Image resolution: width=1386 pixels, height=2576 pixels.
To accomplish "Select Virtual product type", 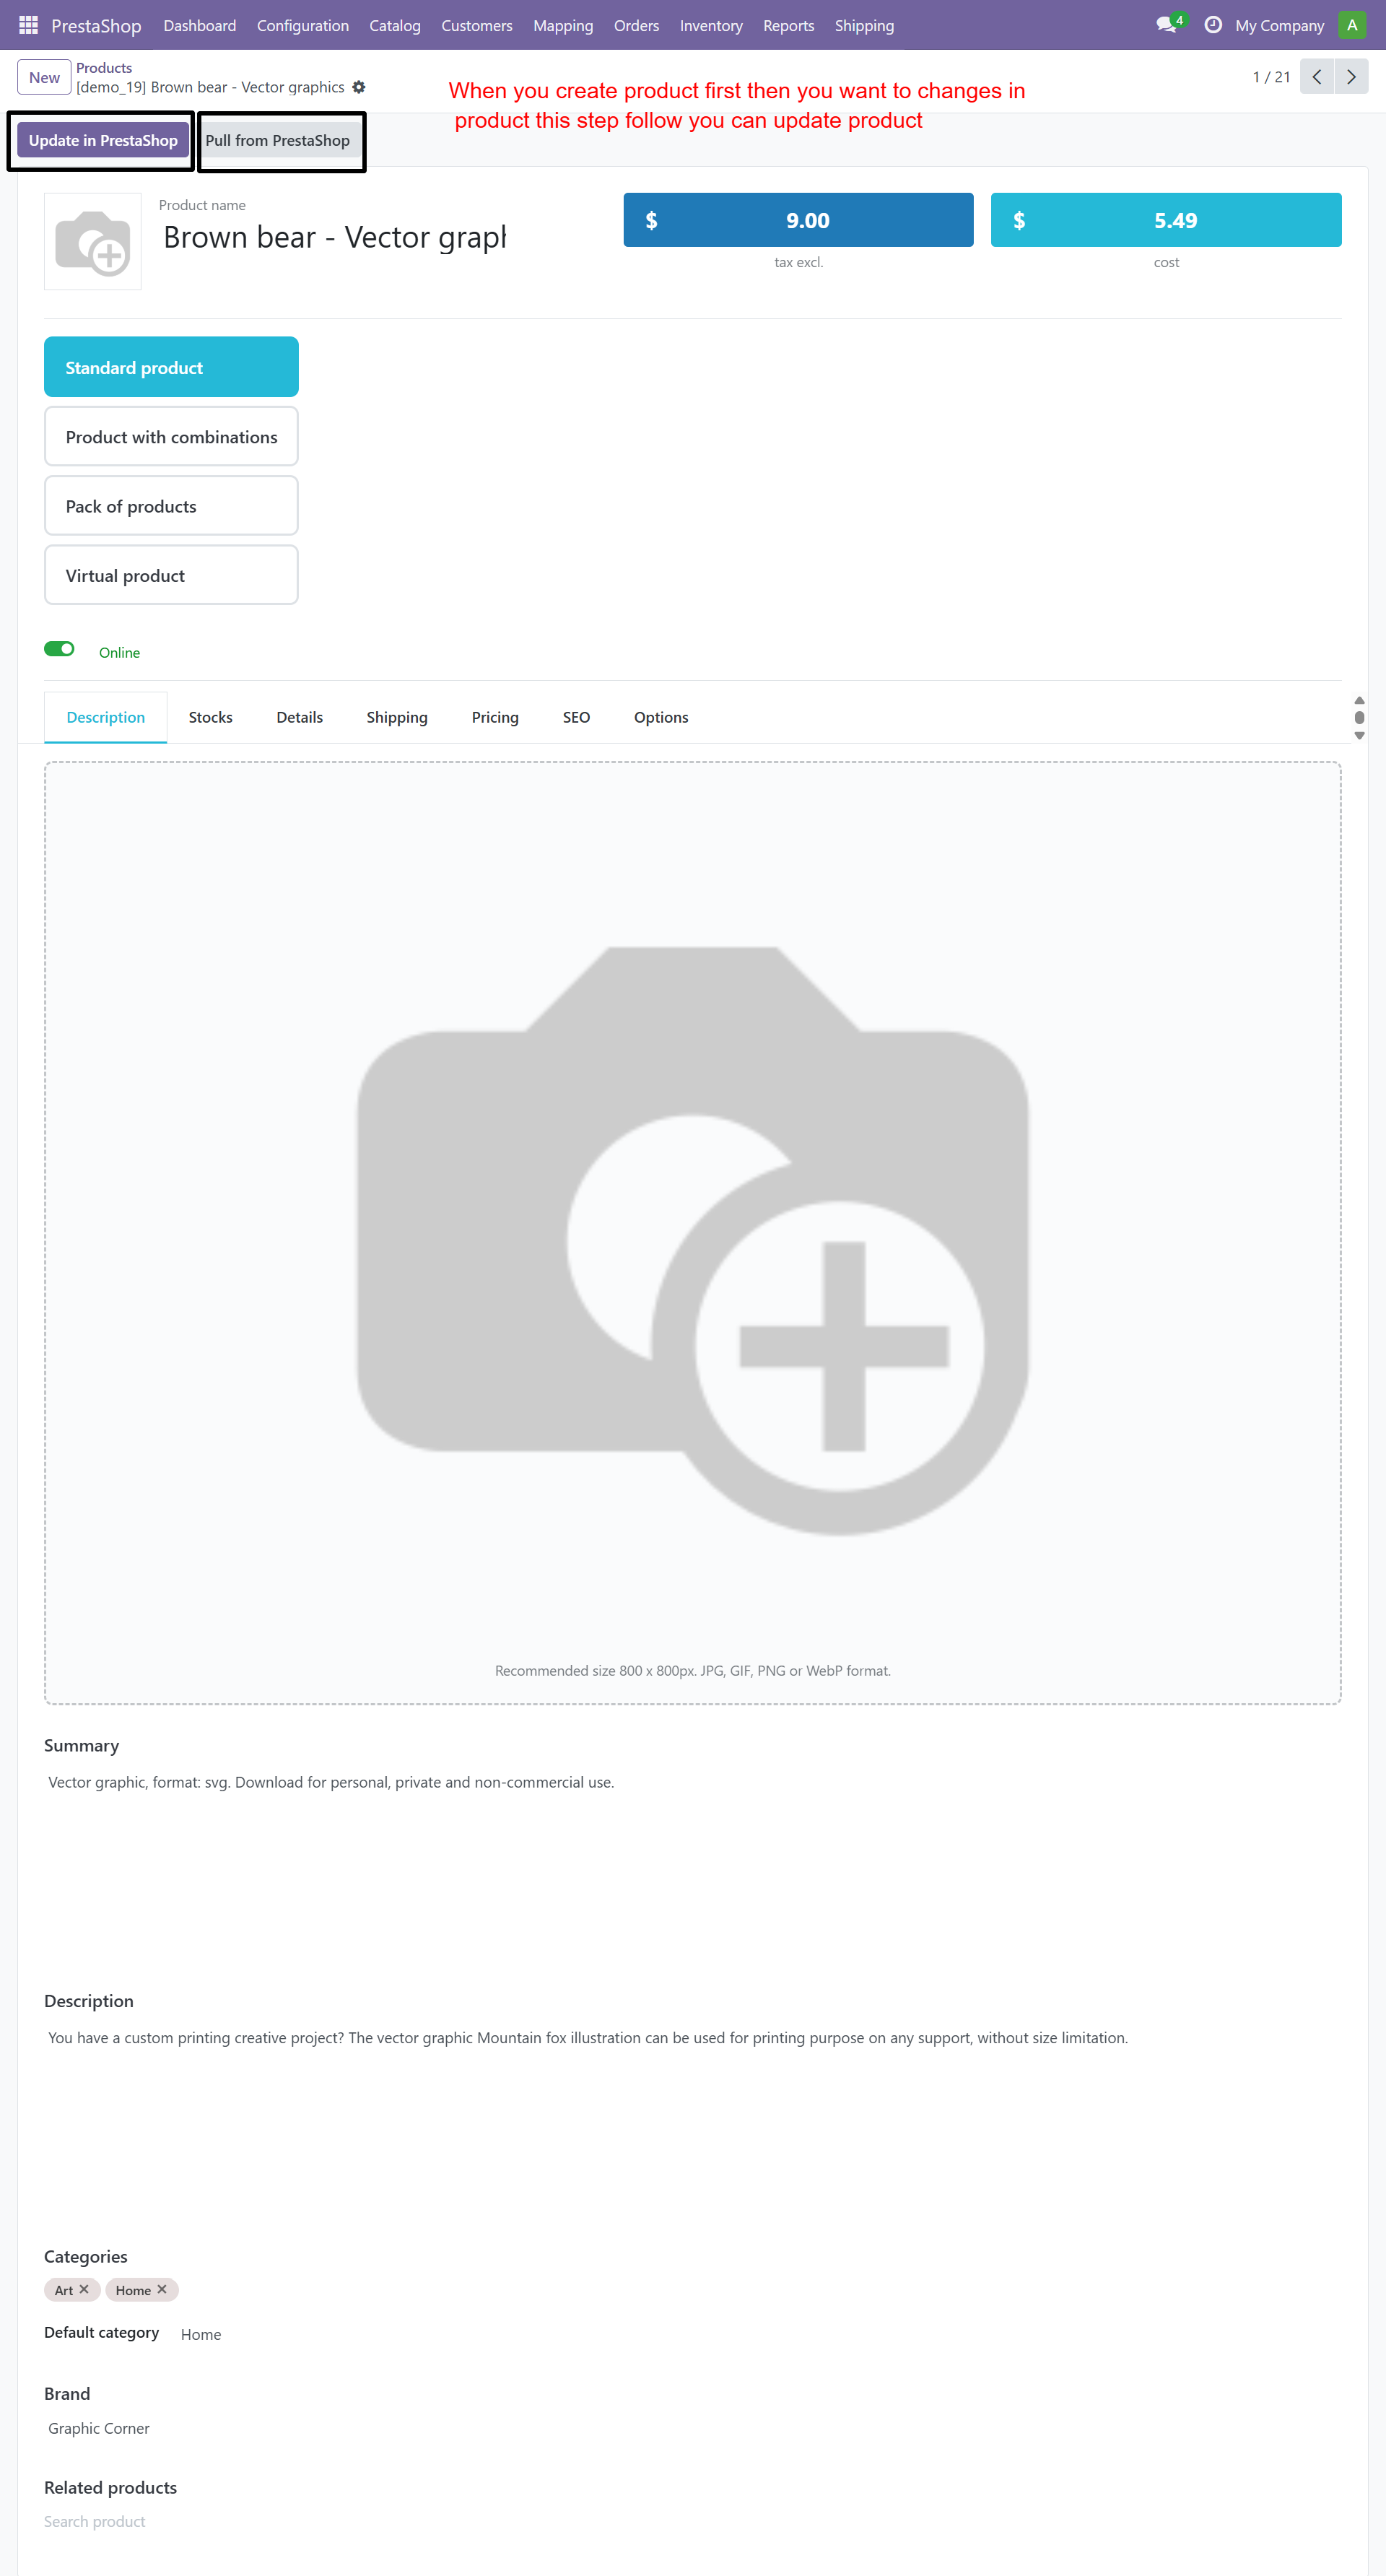I will [171, 575].
